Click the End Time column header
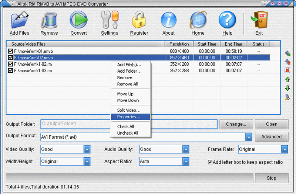The width and height of the screenshot is (296, 194). [x=233, y=44]
